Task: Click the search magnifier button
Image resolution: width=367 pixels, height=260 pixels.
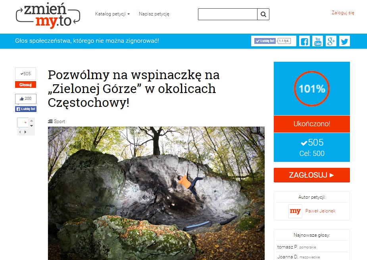Action: point(263,15)
